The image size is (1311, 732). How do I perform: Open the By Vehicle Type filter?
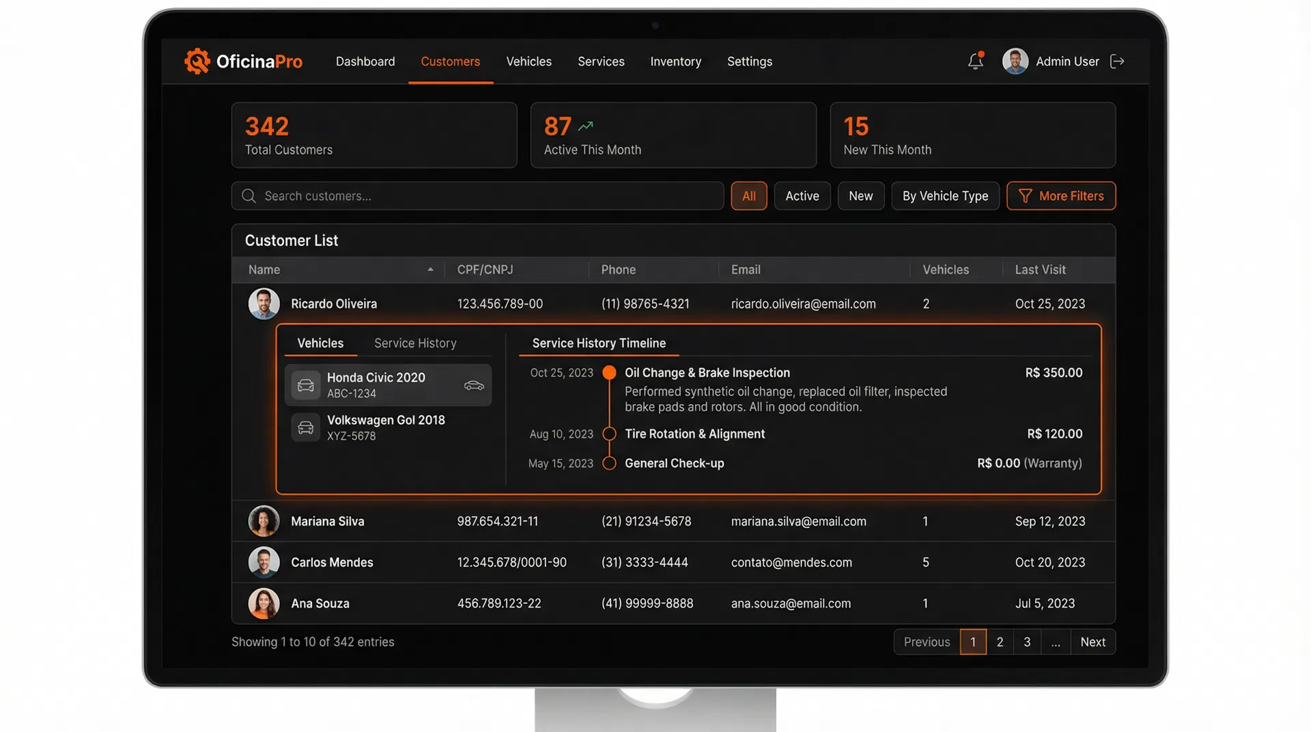tap(944, 196)
